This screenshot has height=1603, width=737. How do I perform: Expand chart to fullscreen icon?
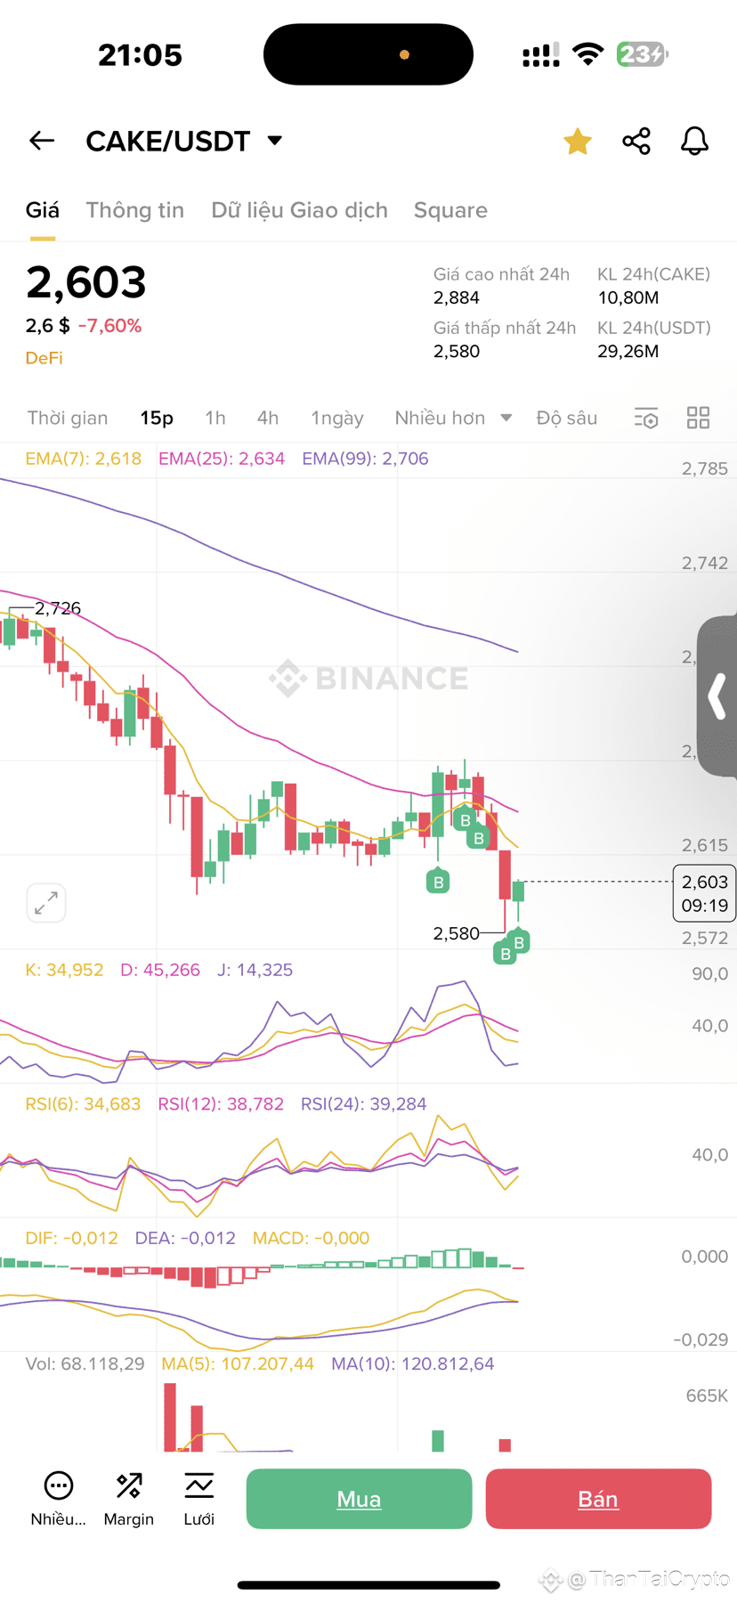[46, 903]
